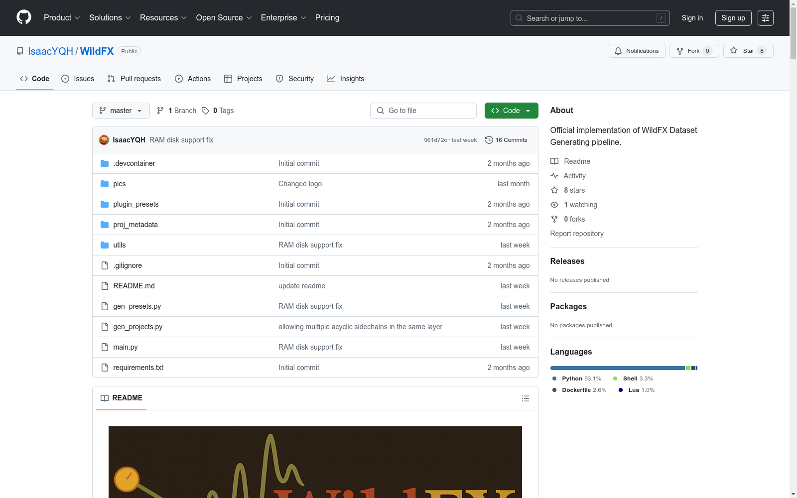Open the master branch dropdown

pos(121,111)
